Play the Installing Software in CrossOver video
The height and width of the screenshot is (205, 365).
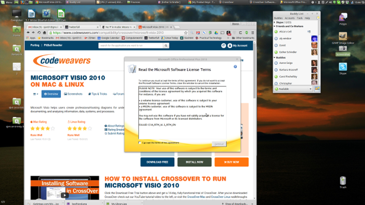click(x=65, y=195)
